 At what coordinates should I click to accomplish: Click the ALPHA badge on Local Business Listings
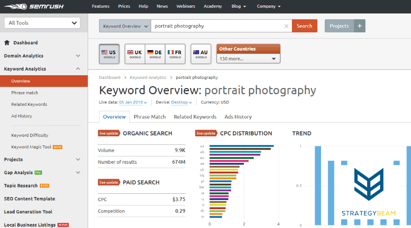63,225
